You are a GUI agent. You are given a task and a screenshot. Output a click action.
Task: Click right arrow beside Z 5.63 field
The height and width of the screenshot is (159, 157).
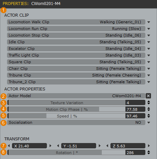pos(149,146)
